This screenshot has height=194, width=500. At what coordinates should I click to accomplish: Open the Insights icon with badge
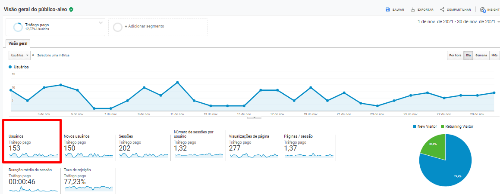(x=483, y=9)
